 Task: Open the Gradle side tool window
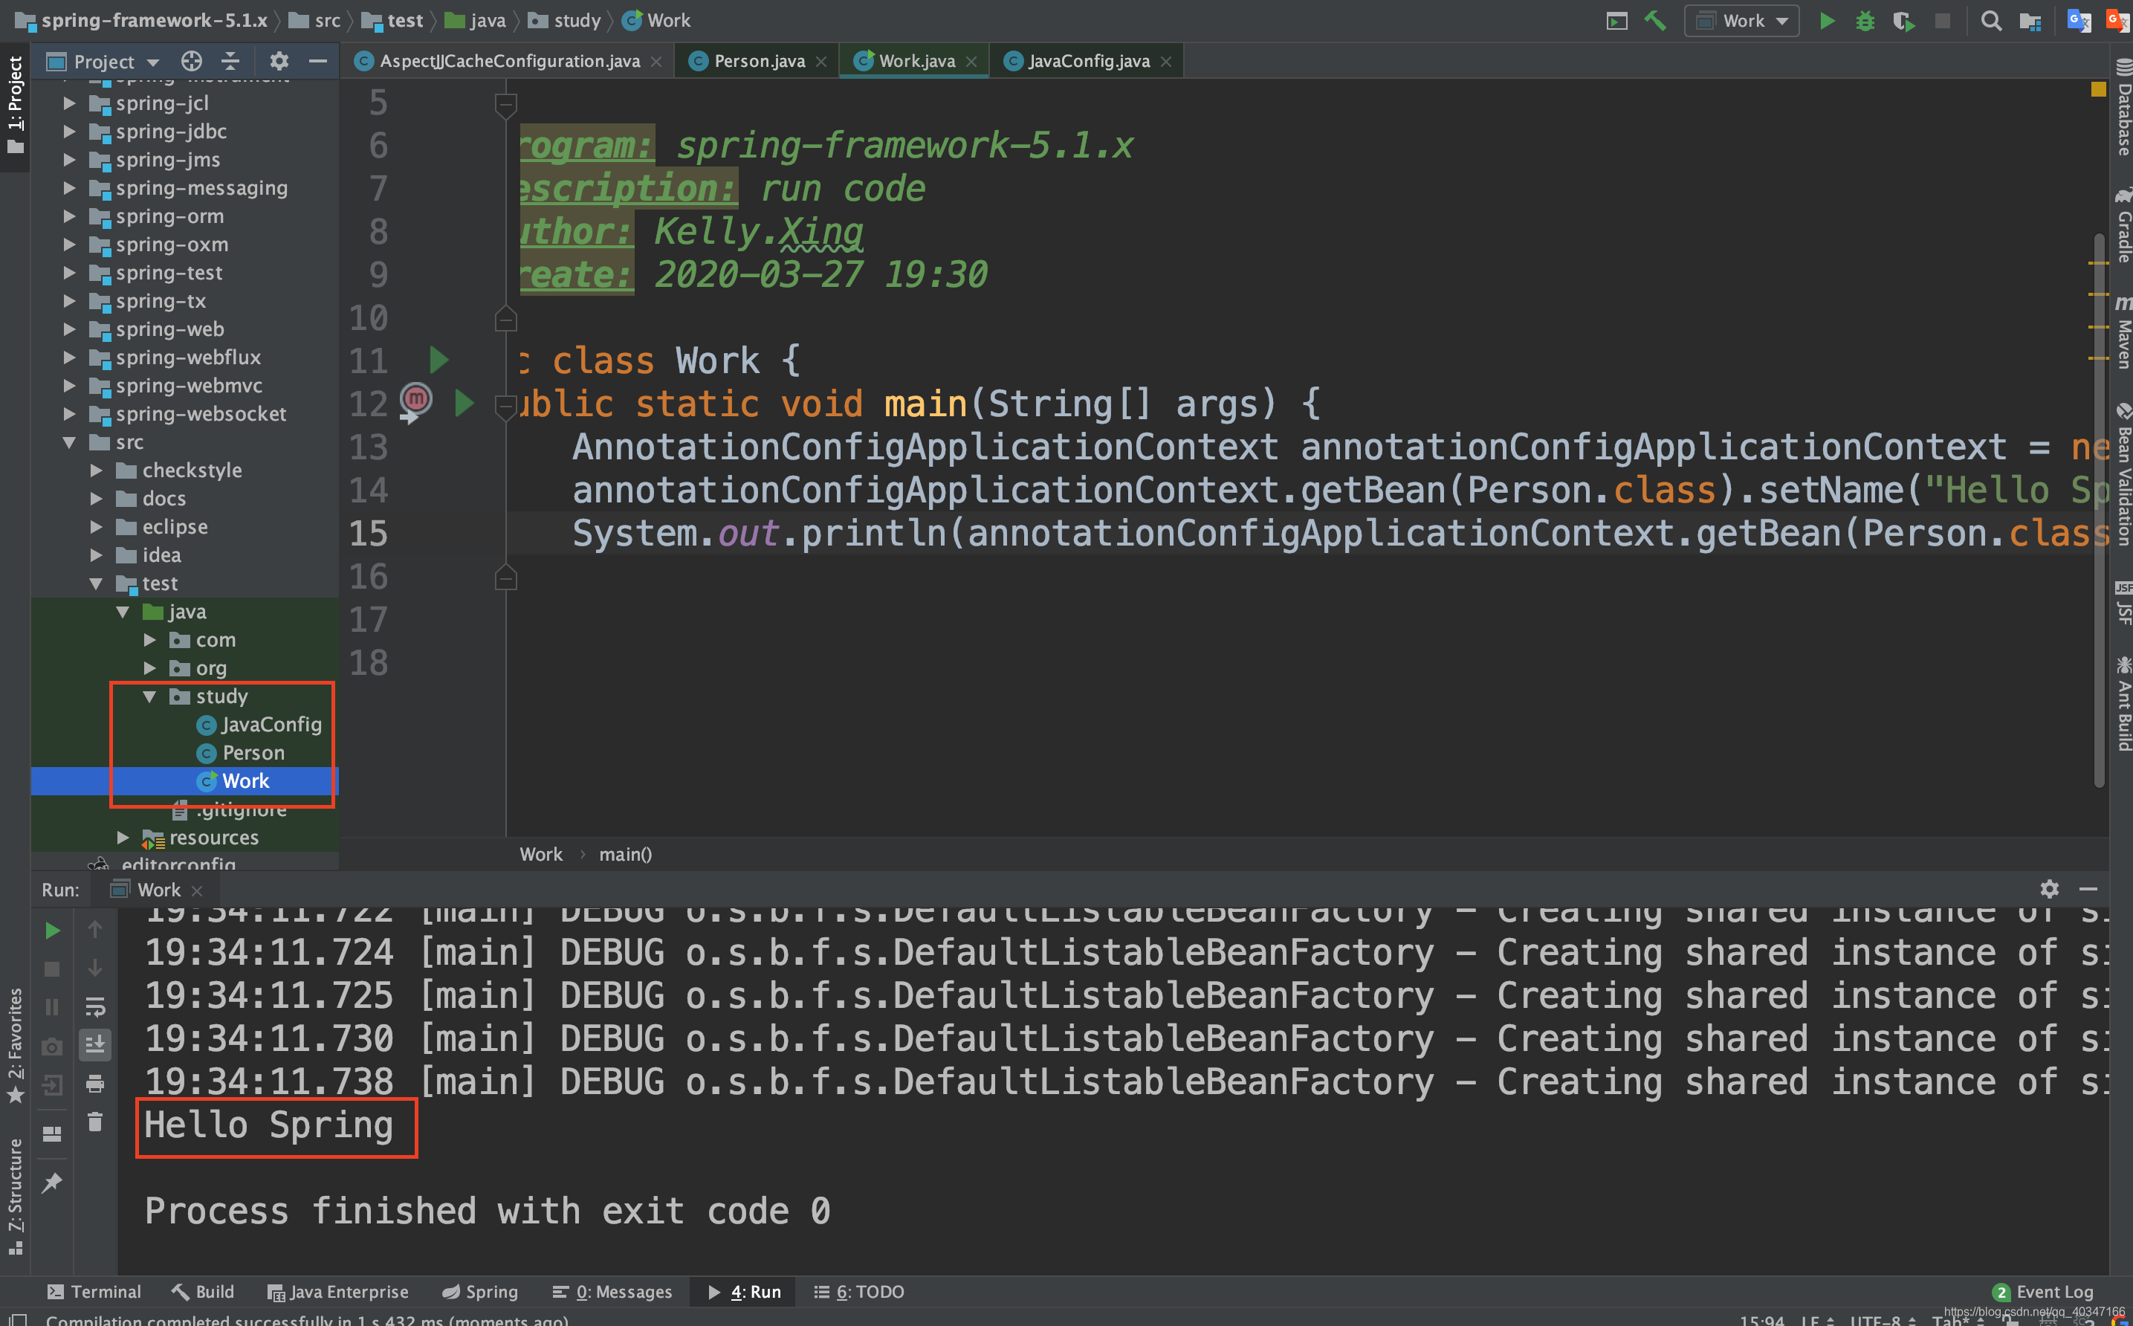[2123, 224]
